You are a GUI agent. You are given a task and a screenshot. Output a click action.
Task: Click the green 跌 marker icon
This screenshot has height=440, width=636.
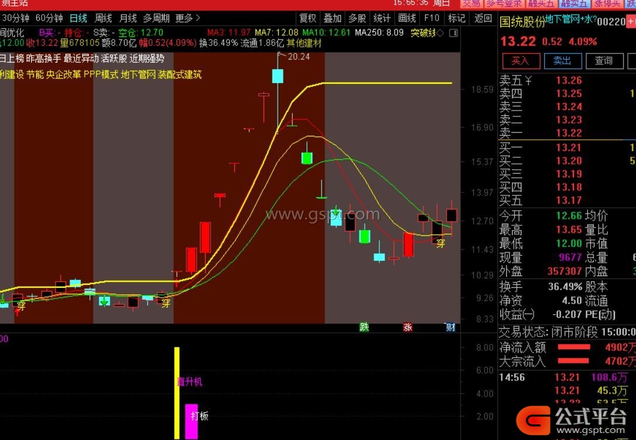point(364,327)
